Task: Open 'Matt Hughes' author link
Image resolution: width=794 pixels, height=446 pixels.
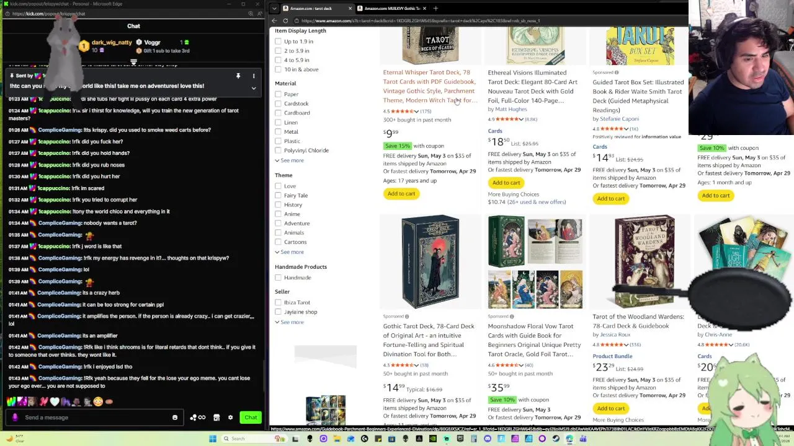Action: [511, 110]
